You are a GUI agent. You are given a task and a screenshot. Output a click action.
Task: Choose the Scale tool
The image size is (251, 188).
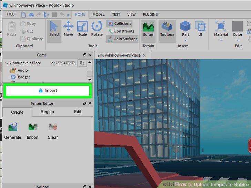click(x=82, y=29)
